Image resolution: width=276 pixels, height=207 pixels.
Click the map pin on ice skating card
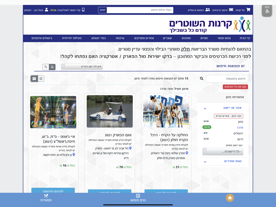[x=187, y=153]
